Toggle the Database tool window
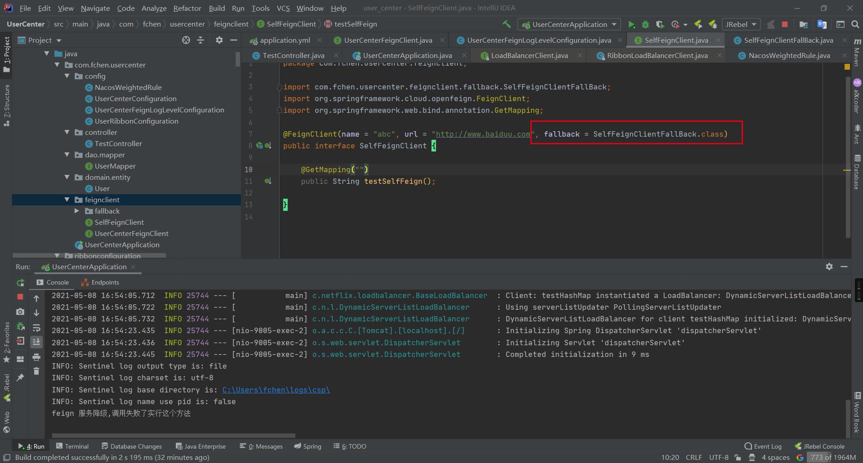Screen dimensions: 863x463 tap(857, 172)
